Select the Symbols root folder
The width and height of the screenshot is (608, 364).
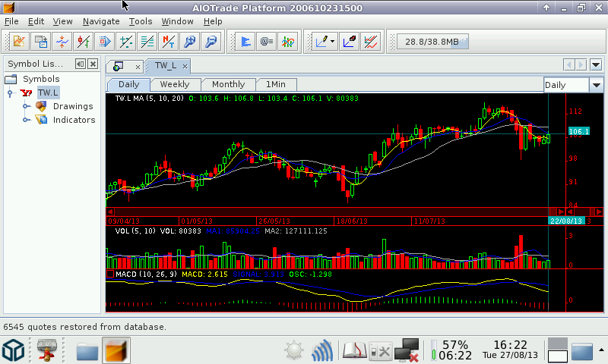(x=41, y=79)
